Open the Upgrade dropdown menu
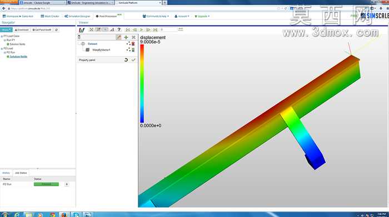Screen dimensions: 389x217 point(202,16)
